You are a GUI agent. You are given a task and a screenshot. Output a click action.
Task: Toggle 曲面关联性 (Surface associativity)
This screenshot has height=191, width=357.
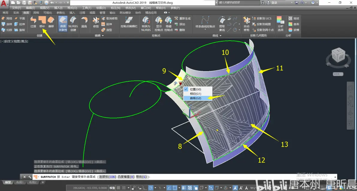point(63,24)
